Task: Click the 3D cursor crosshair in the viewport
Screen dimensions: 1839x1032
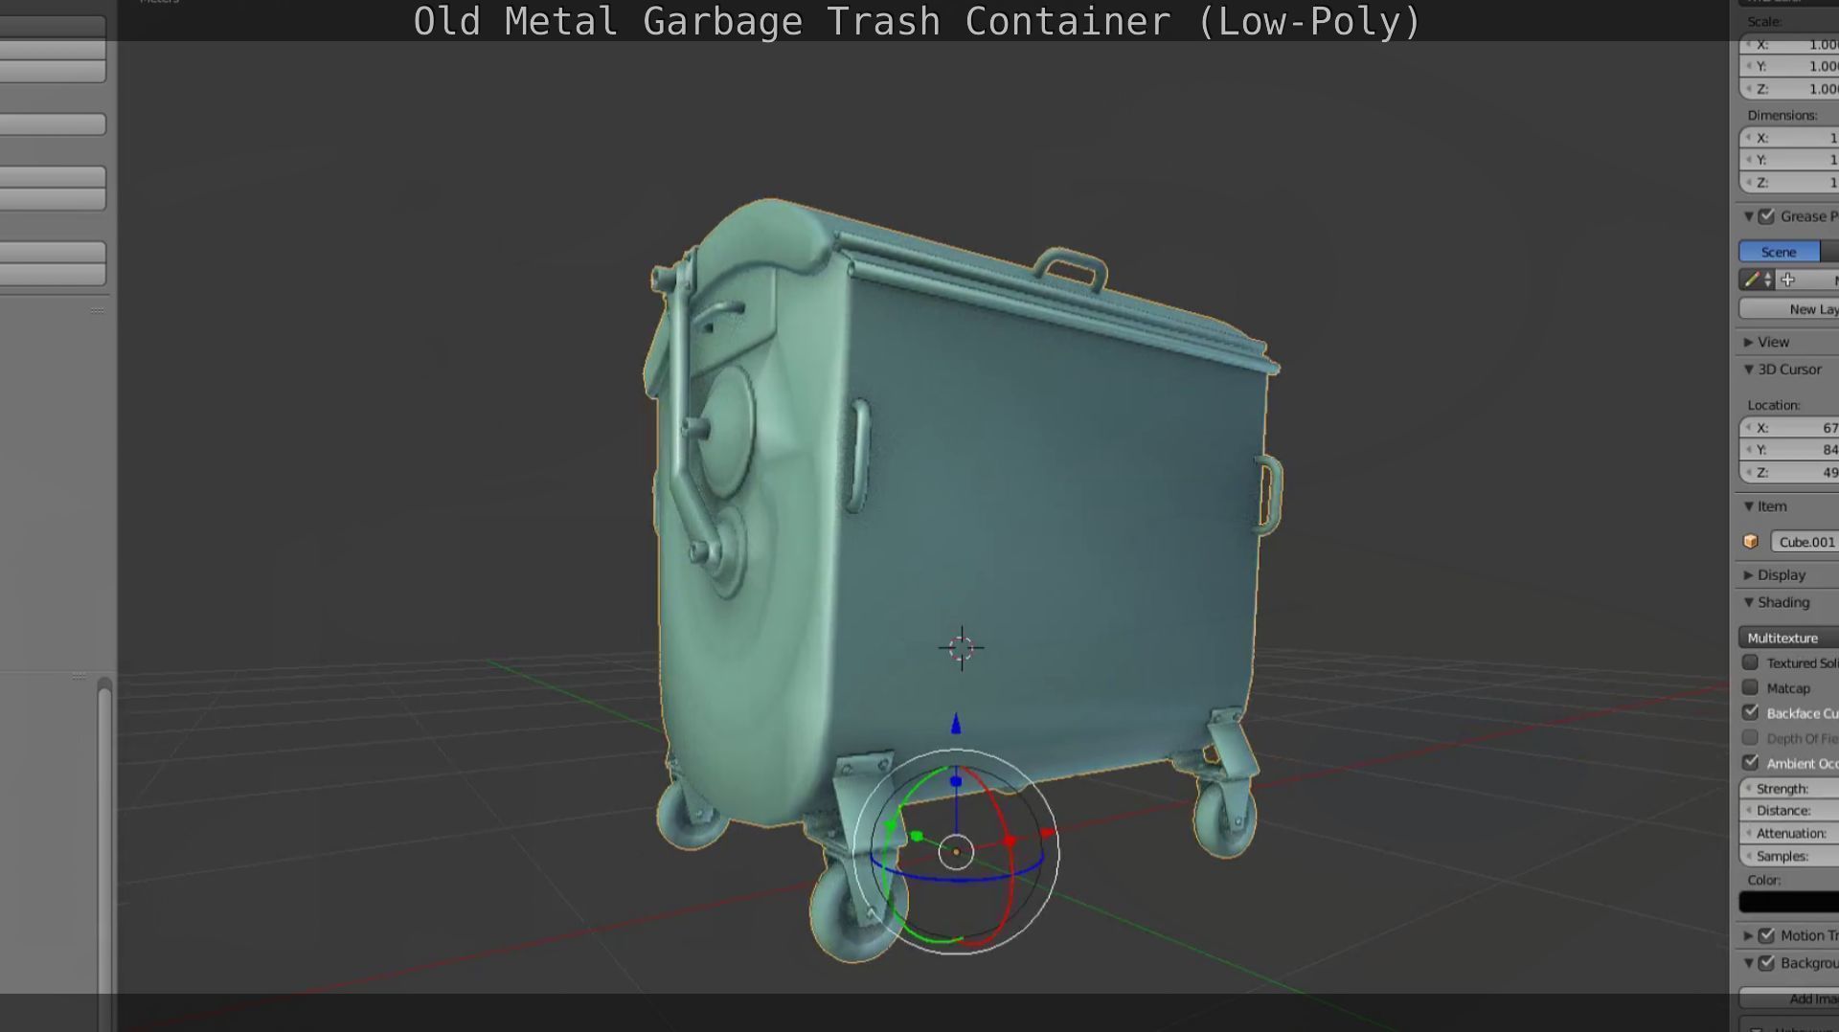Action: pyautogui.click(x=961, y=648)
